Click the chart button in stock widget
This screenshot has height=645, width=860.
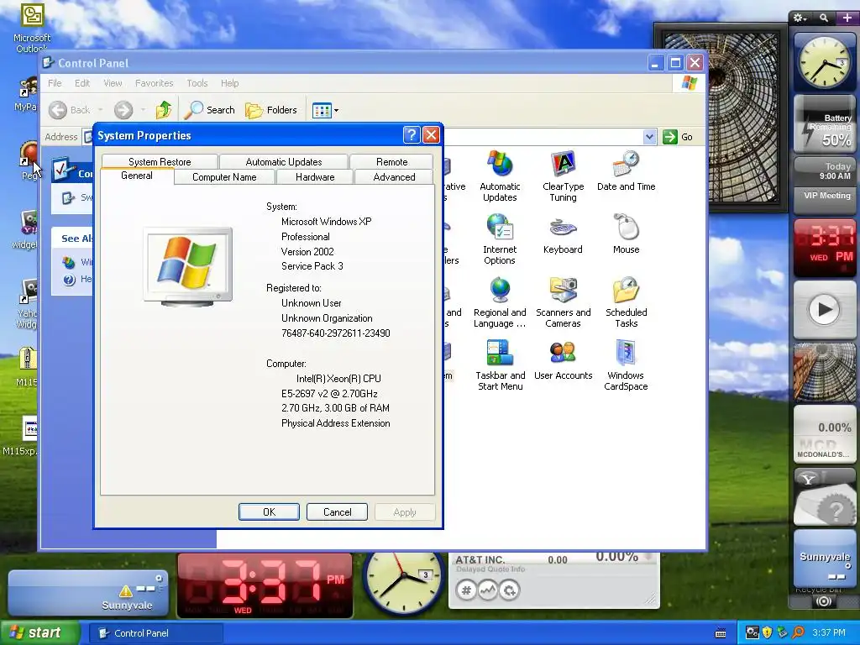(x=488, y=590)
